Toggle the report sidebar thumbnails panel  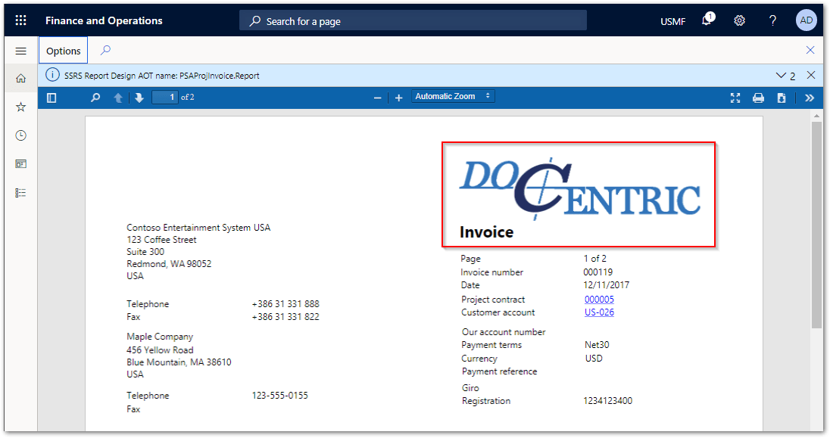coord(51,98)
